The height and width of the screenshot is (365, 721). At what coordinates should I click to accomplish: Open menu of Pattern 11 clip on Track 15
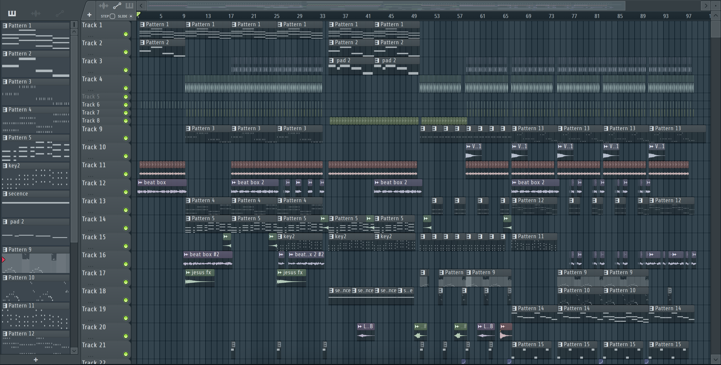click(514, 236)
